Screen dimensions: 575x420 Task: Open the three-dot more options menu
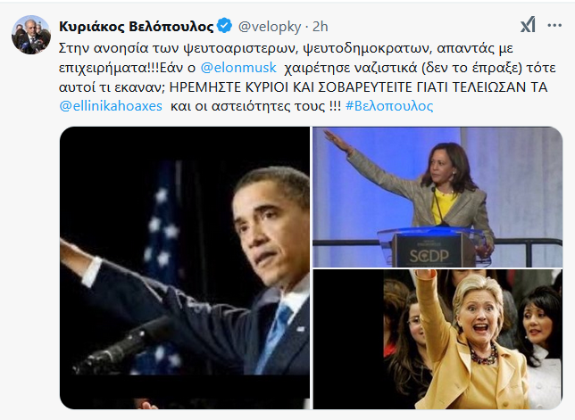[x=554, y=25]
